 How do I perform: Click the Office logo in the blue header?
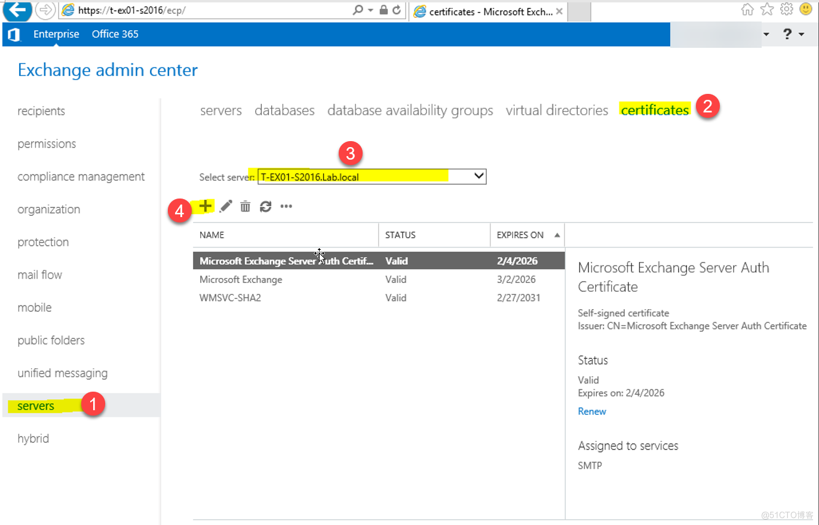14,34
